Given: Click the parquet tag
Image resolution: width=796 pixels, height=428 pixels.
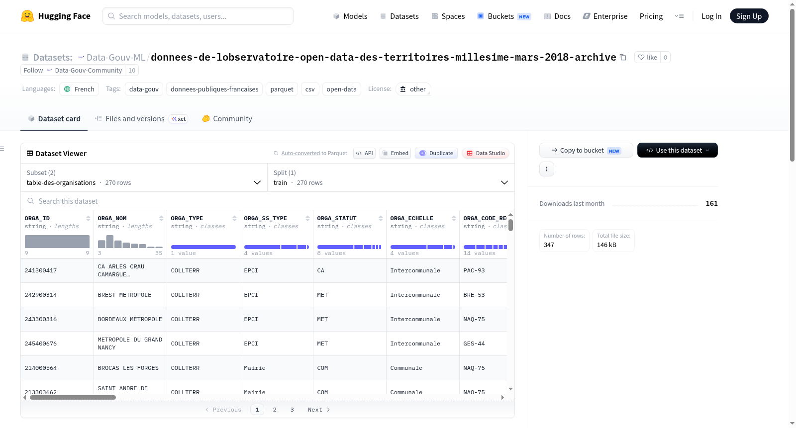Looking at the screenshot, I should click(282, 89).
